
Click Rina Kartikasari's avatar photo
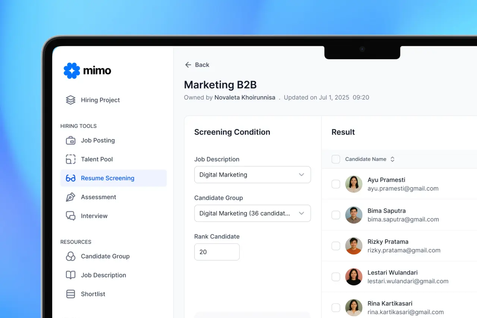pos(354,308)
